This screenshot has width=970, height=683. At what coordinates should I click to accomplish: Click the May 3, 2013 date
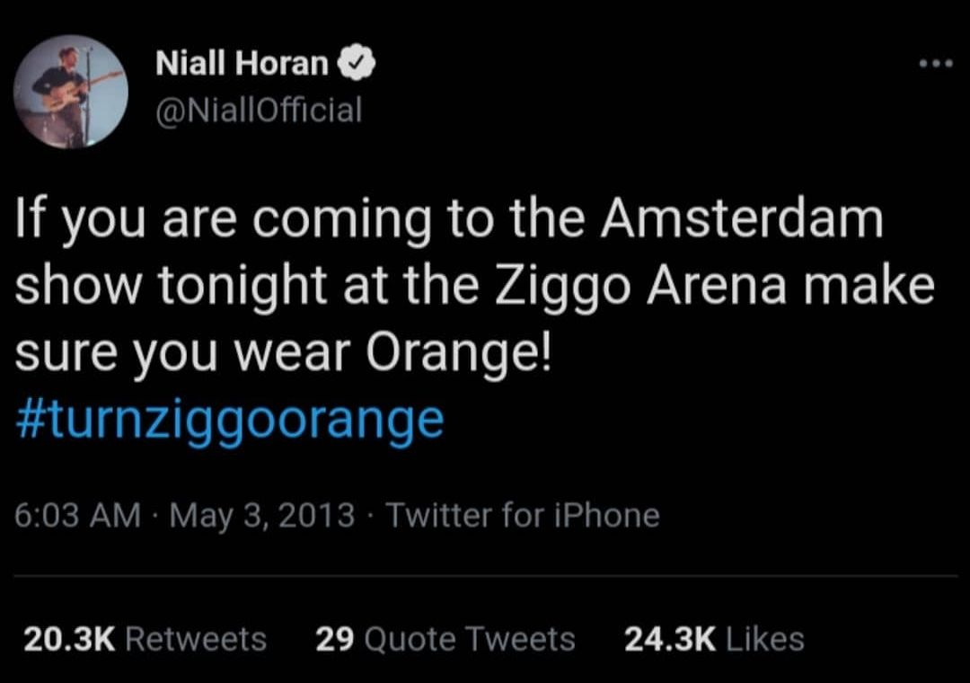(x=262, y=515)
